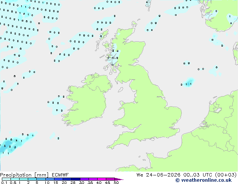Click the weatheronline.co.uk copyright link
This screenshot has width=238, height=184.
[x=203, y=180]
